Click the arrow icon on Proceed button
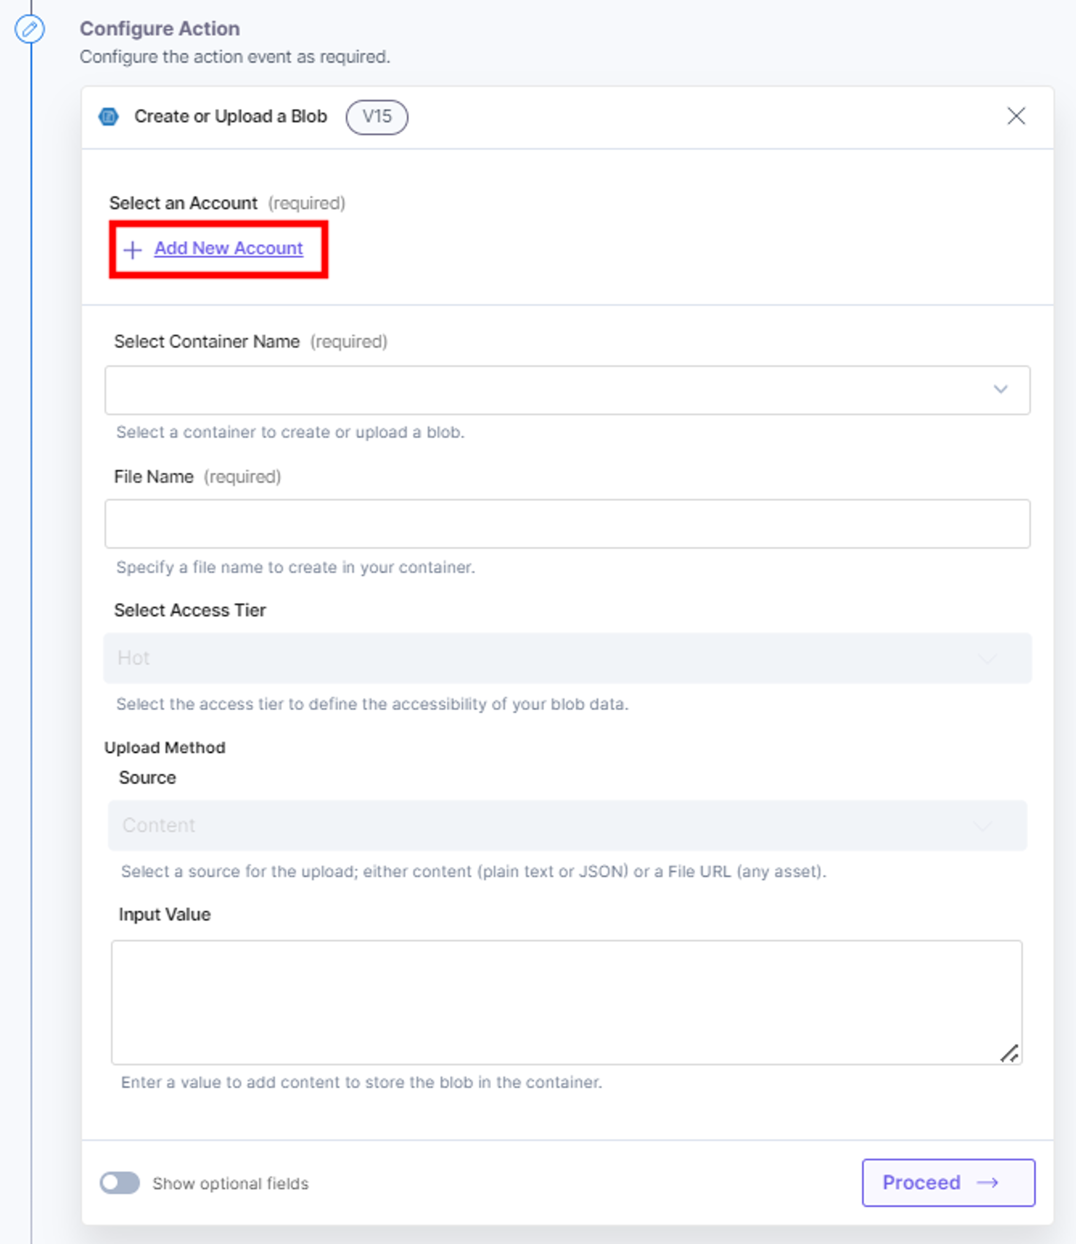This screenshot has width=1076, height=1244. coord(988,1183)
